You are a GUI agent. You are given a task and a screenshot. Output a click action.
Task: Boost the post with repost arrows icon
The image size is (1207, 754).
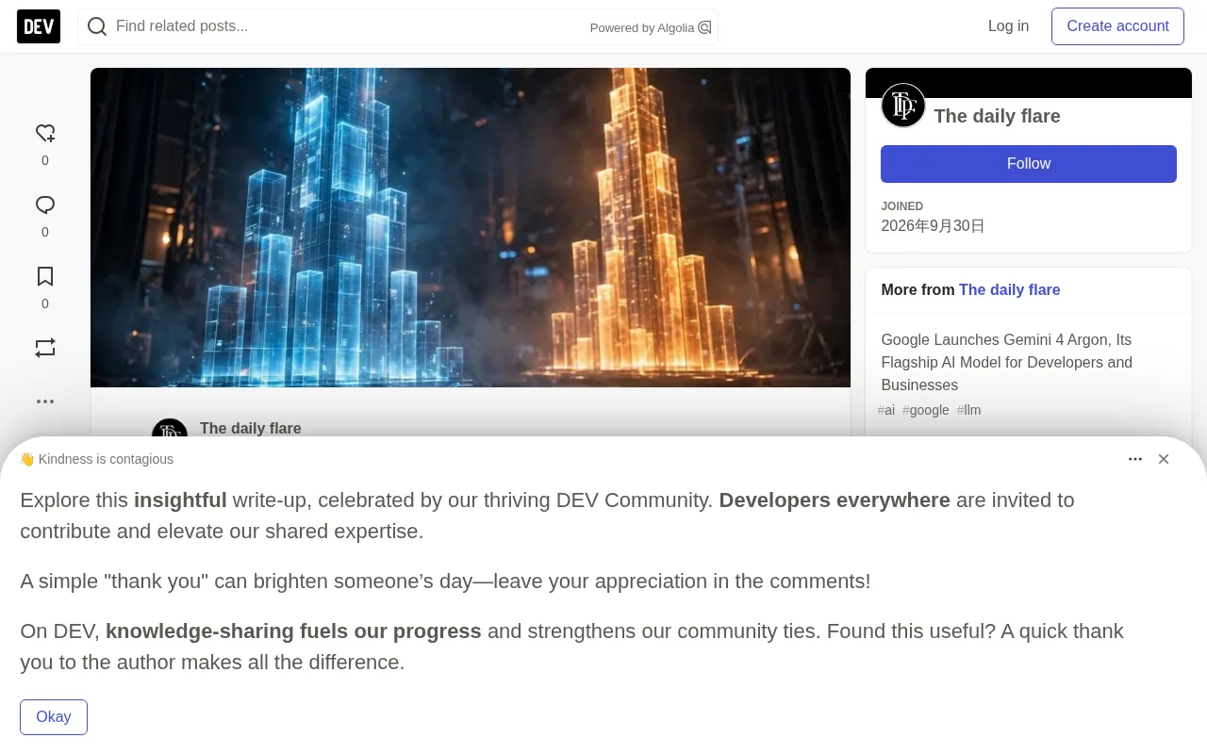pos(45,348)
